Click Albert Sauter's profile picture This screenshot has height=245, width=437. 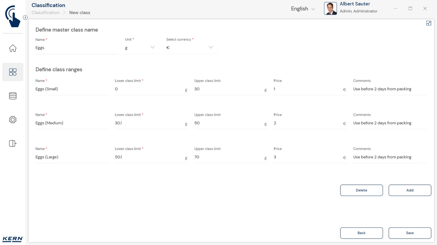pyautogui.click(x=330, y=9)
